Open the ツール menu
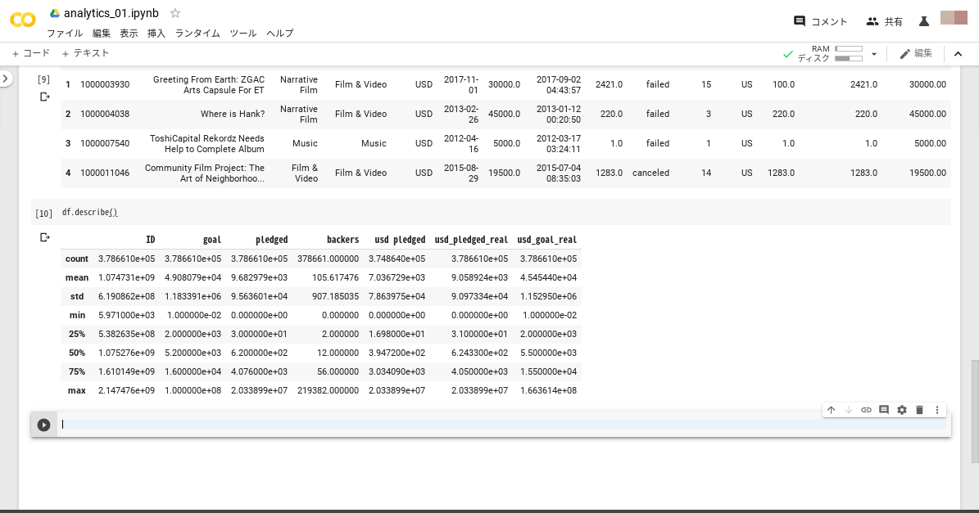 coord(242,33)
